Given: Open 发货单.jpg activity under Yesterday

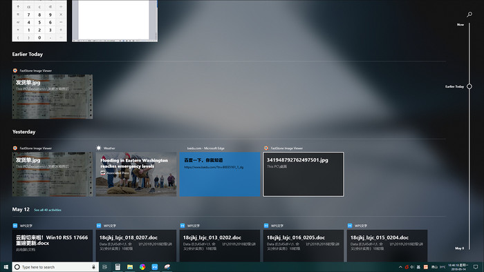Looking at the screenshot, I should tap(52, 174).
